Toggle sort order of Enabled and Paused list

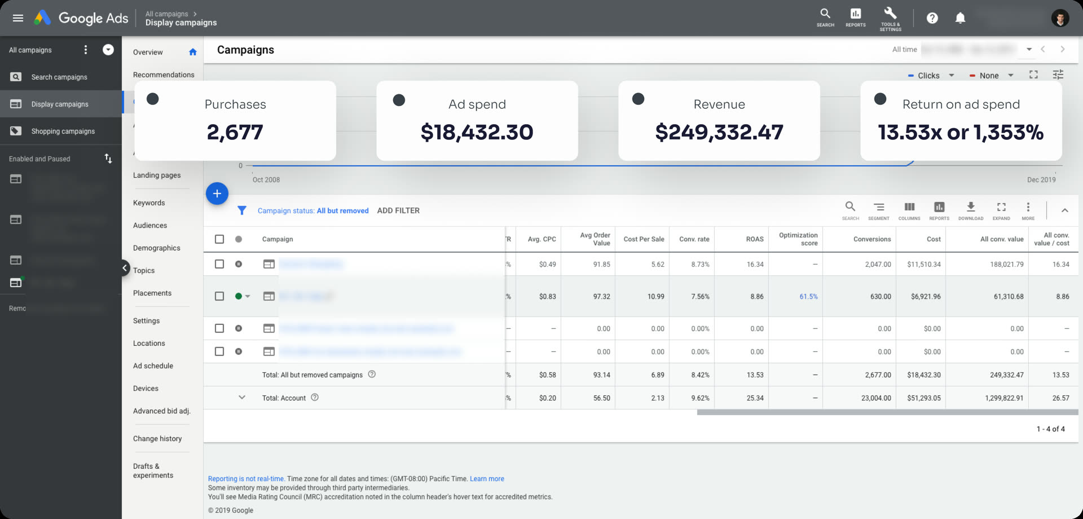[x=108, y=159]
